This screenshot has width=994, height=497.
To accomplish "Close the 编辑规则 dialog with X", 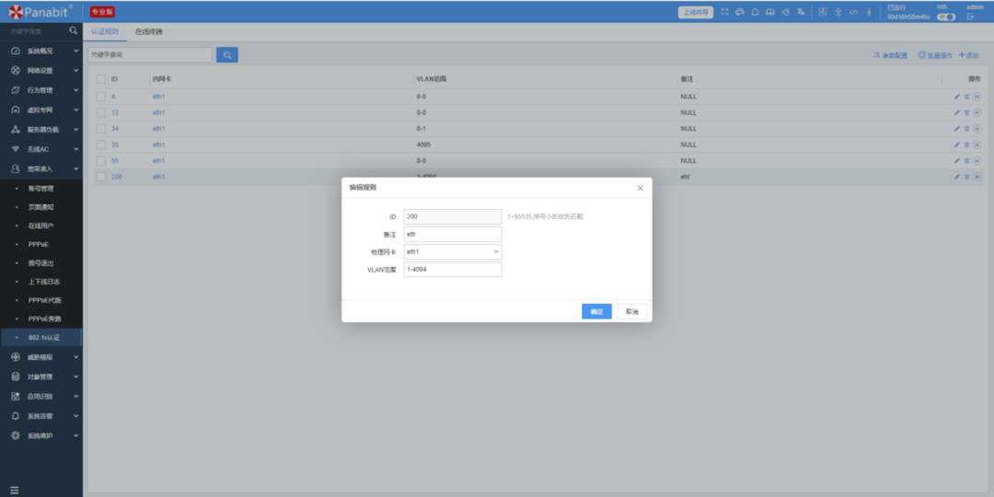I will [x=641, y=189].
